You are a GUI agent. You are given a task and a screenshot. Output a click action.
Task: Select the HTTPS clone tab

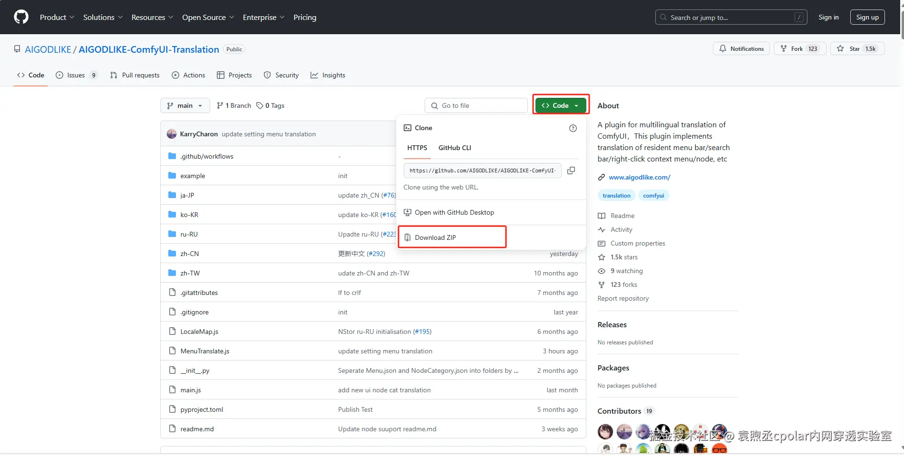tap(417, 148)
